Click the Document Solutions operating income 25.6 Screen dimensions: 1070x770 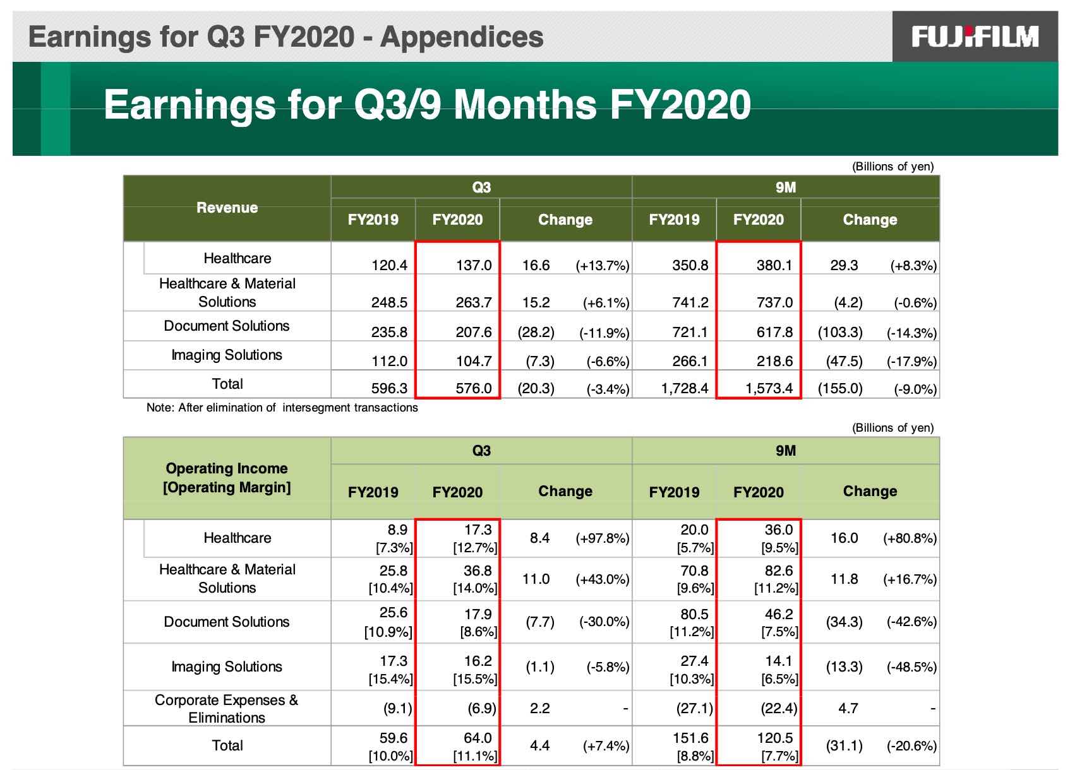394,613
